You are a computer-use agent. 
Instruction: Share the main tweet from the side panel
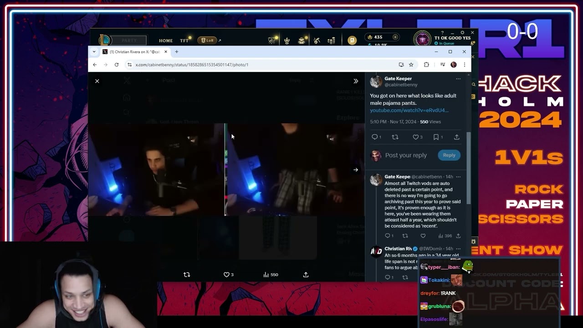click(456, 137)
